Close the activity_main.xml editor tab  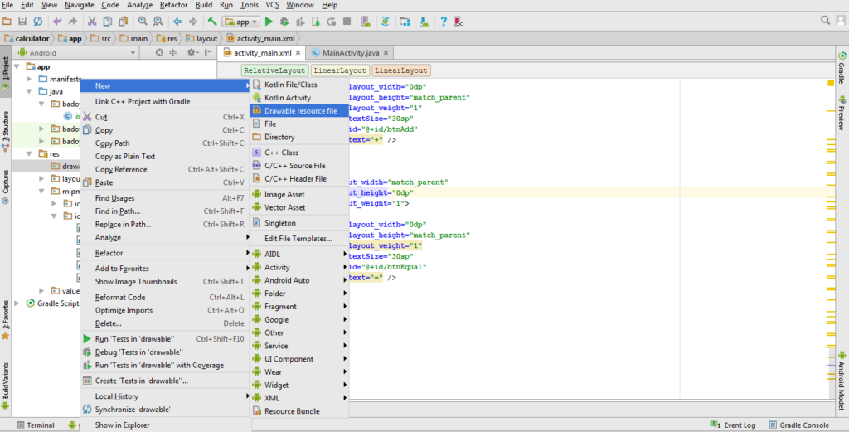pos(299,53)
